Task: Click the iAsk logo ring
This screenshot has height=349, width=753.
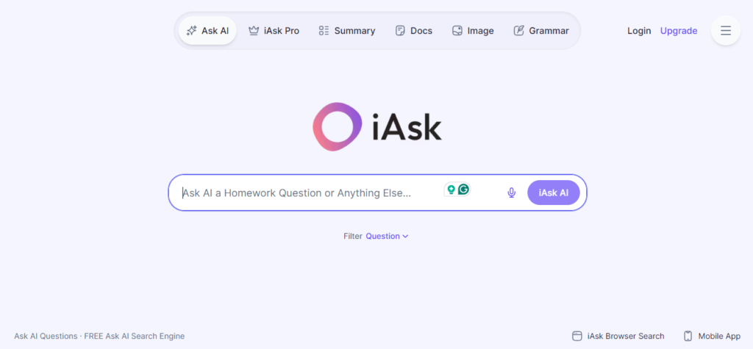Action: pyautogui.click(x=337, y=126)
